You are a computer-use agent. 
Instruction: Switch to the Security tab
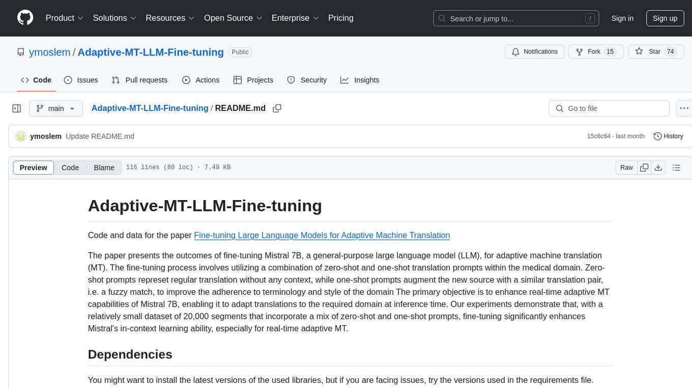click(307, 80)
